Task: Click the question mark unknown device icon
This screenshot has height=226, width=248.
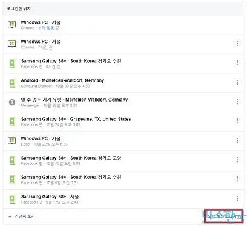Action: click(x=12, y=102)
